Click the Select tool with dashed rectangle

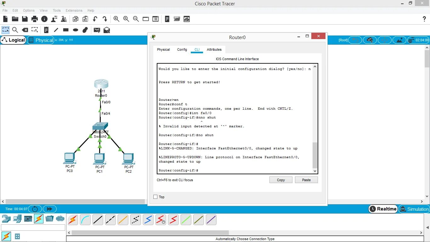click(5, 30)
